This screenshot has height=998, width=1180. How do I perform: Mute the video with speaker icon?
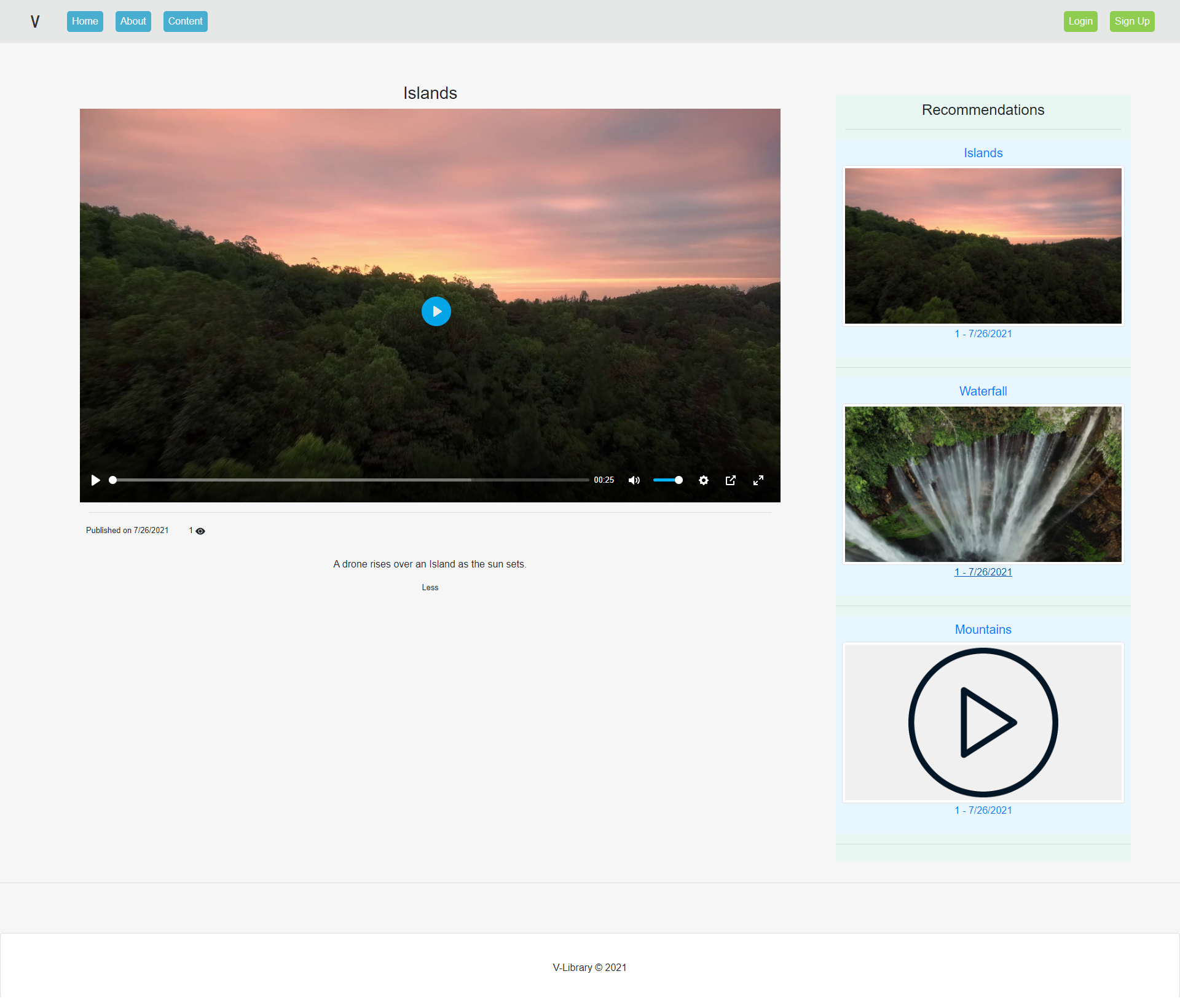[x=634, y=480]
